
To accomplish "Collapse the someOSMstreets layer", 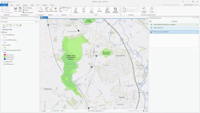I will [x=2, y=35].
